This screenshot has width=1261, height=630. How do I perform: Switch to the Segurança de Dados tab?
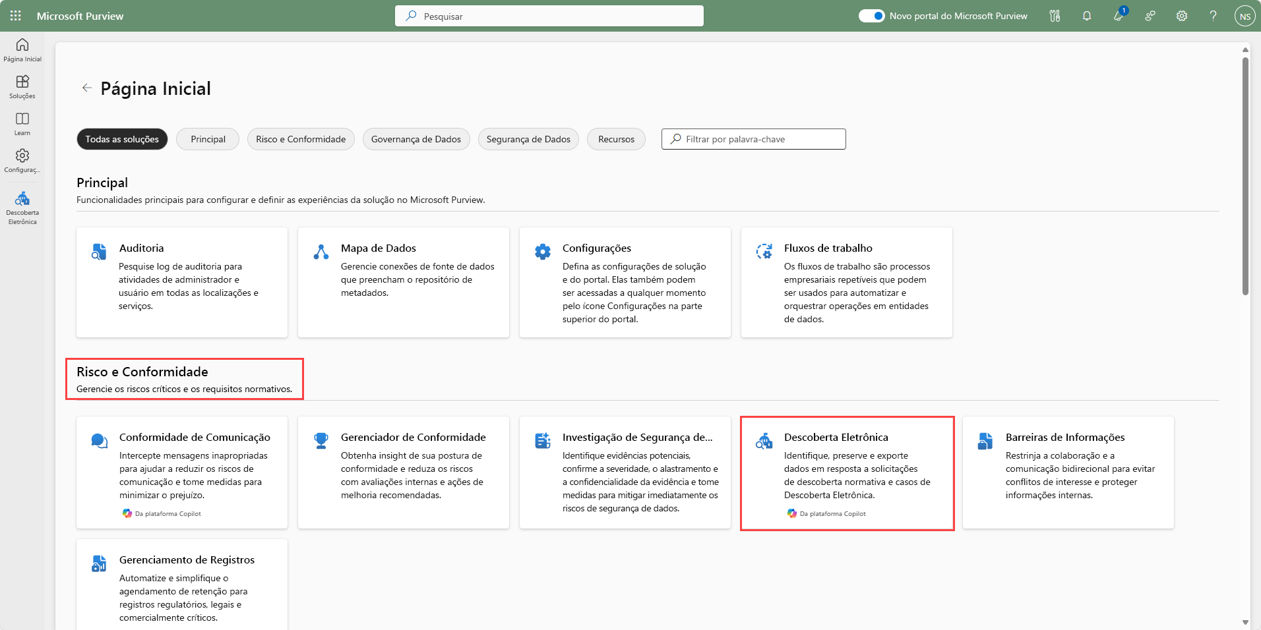coord(528,139)
